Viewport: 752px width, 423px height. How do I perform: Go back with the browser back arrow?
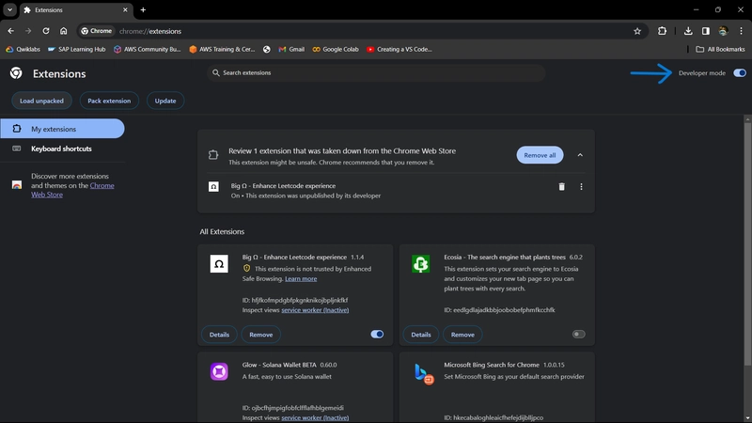[10, 31]
